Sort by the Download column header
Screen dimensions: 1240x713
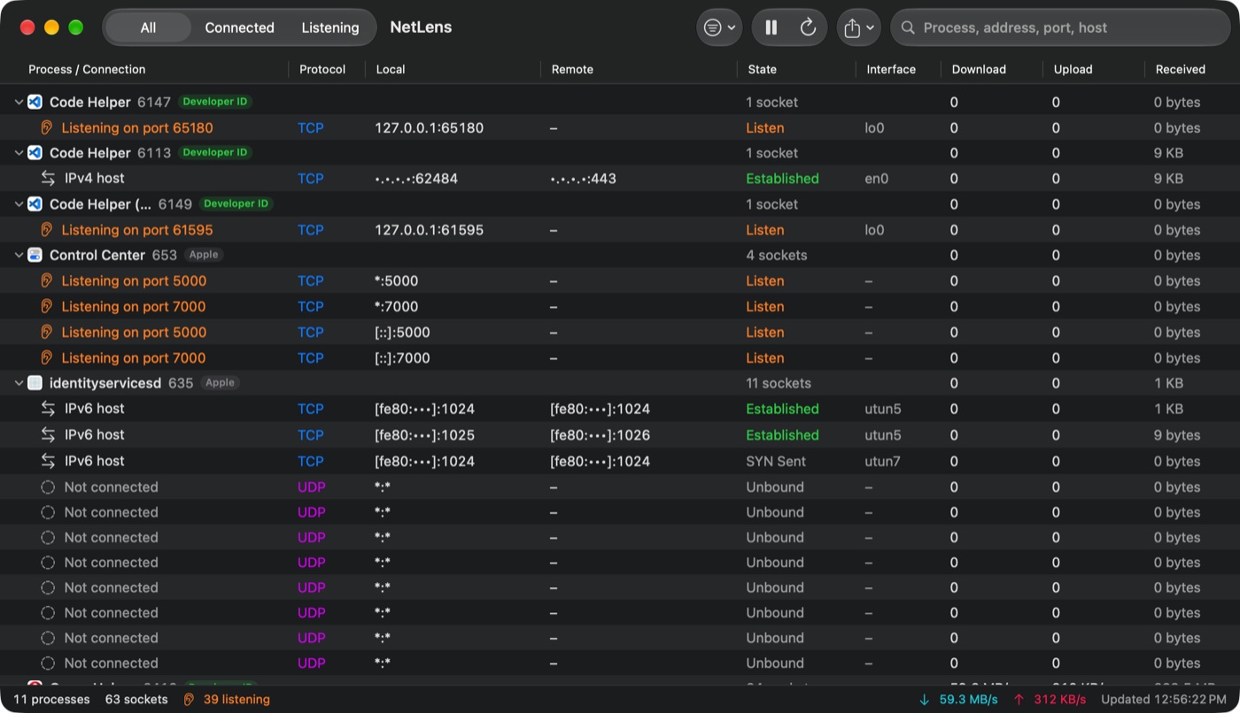pyautogui.click(x=979, y=69)
